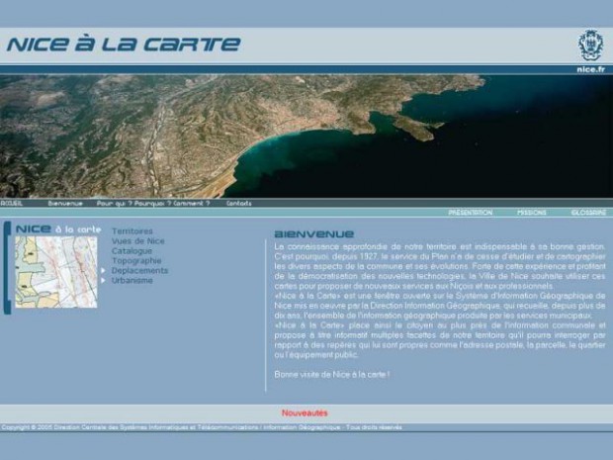613x460 pixels.
Task: Open the Contacts menu item
Action: click(239, 203)
